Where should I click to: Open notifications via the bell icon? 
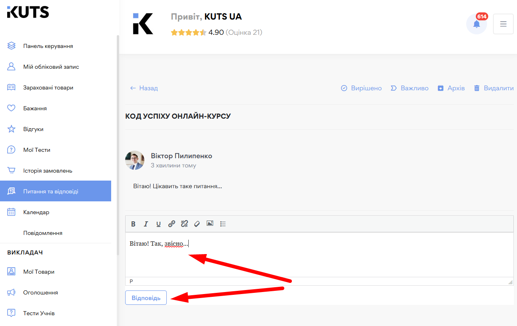click(476, 24)
